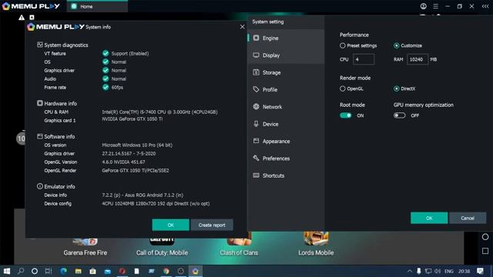This screenshot has height=277, width=493.
Task: Click the VT feature green checkmark
Action: 106,53
